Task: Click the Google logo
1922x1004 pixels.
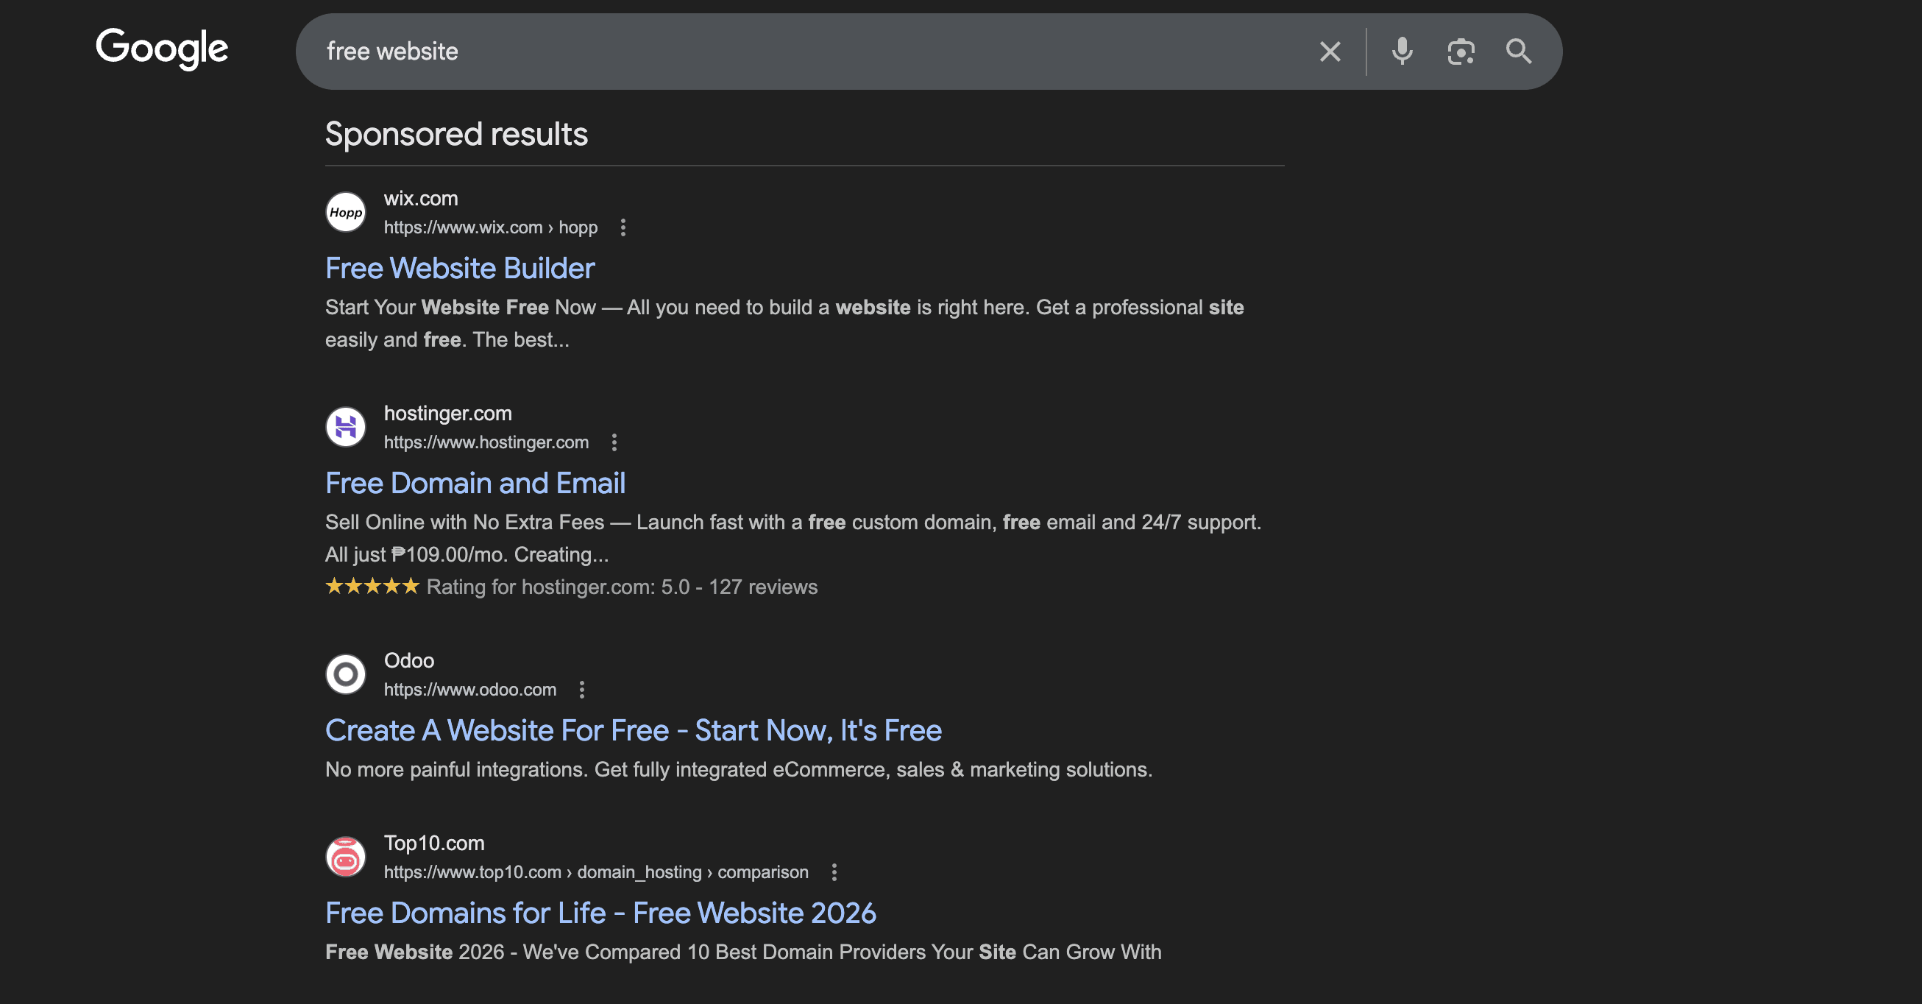Action: pos(161,49)
